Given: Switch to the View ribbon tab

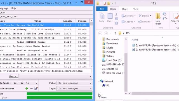Looking at the screenshot, I should [x=136, y=9].
